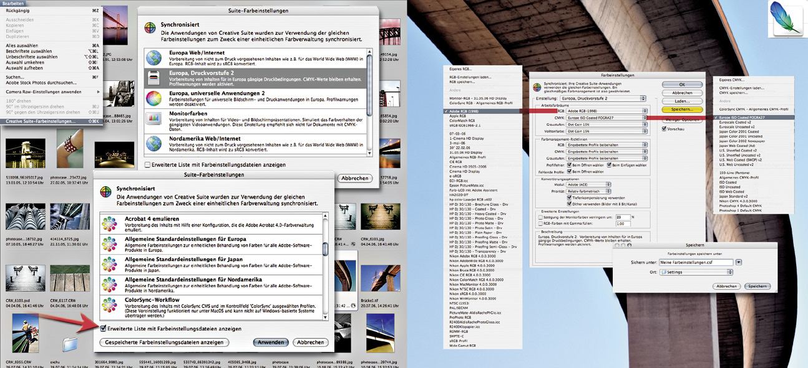Toggle Fehlende Profile Beim Öffnen wählen checkbox

point(570,172)
